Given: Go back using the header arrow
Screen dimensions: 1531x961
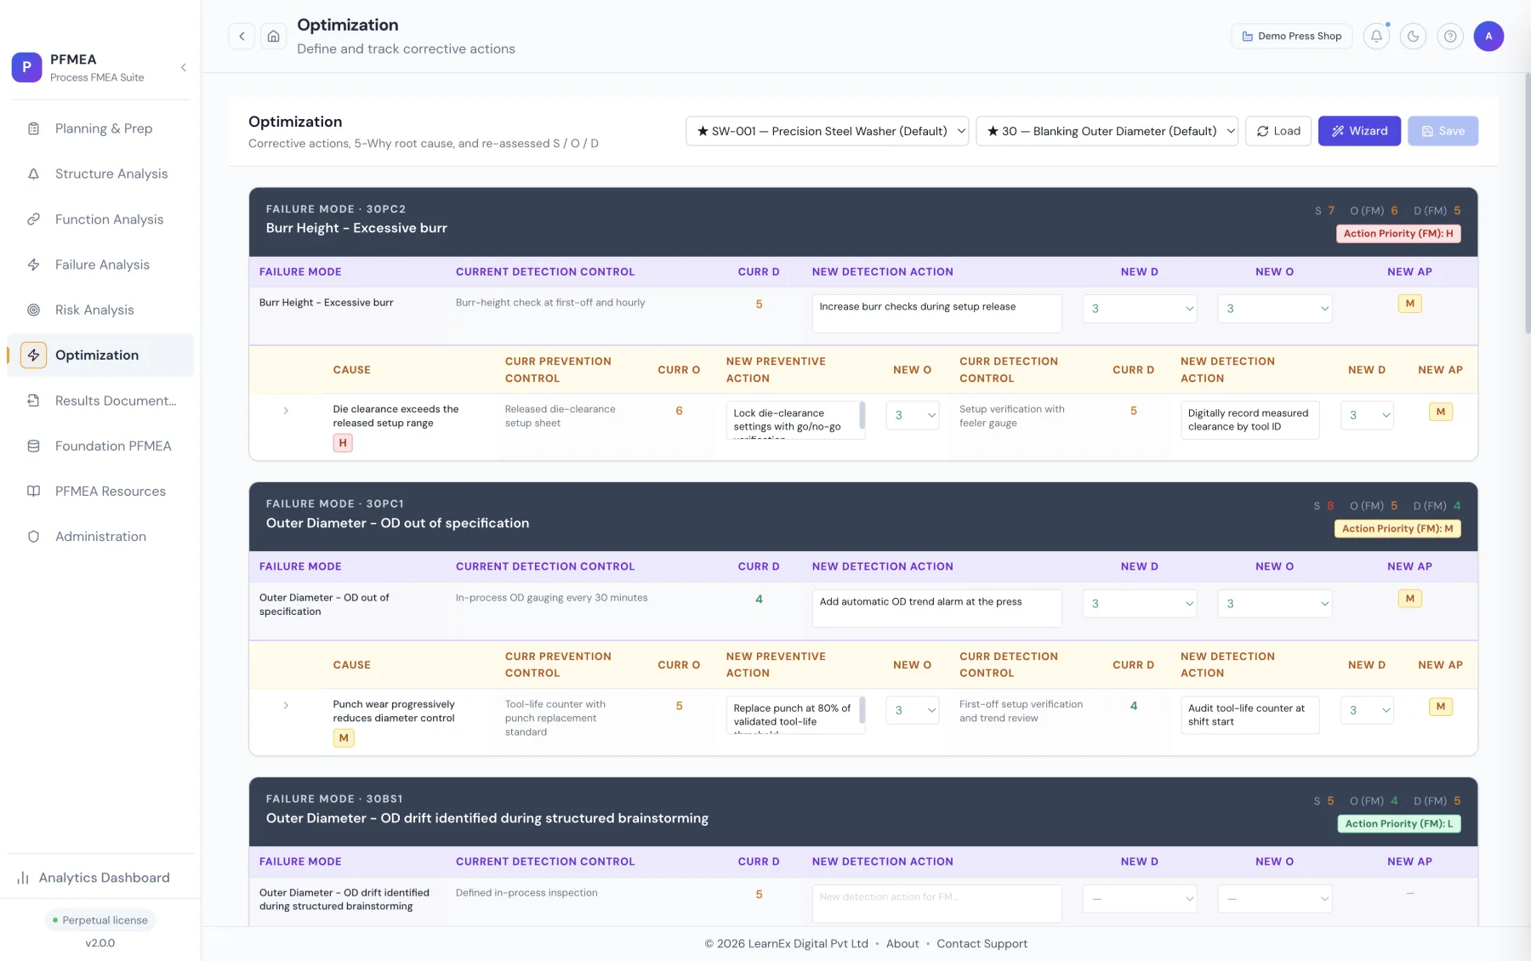Looking at the screenshot, I should tap(242, 36).
